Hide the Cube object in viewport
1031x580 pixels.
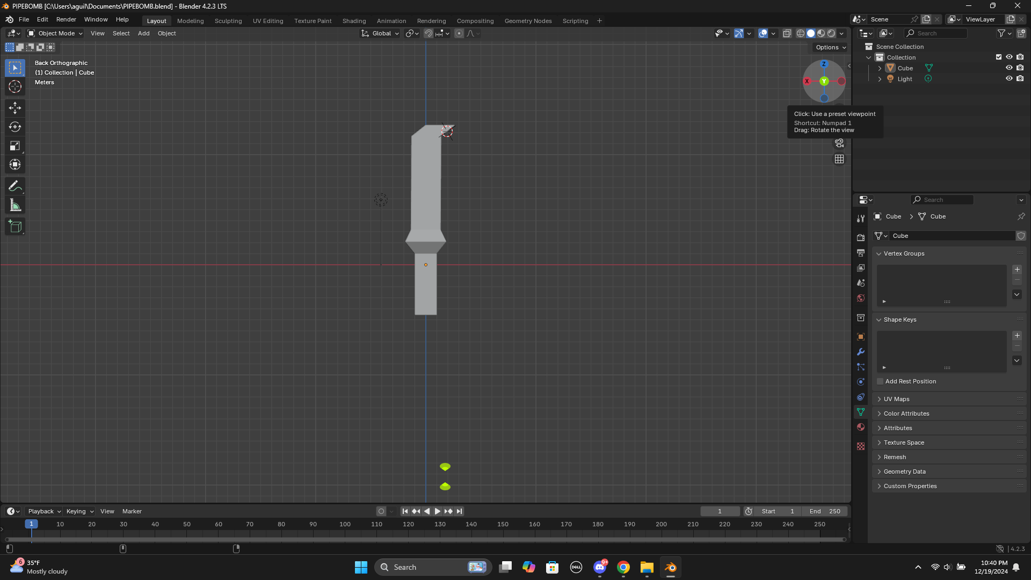click(x=1009, y=68)
